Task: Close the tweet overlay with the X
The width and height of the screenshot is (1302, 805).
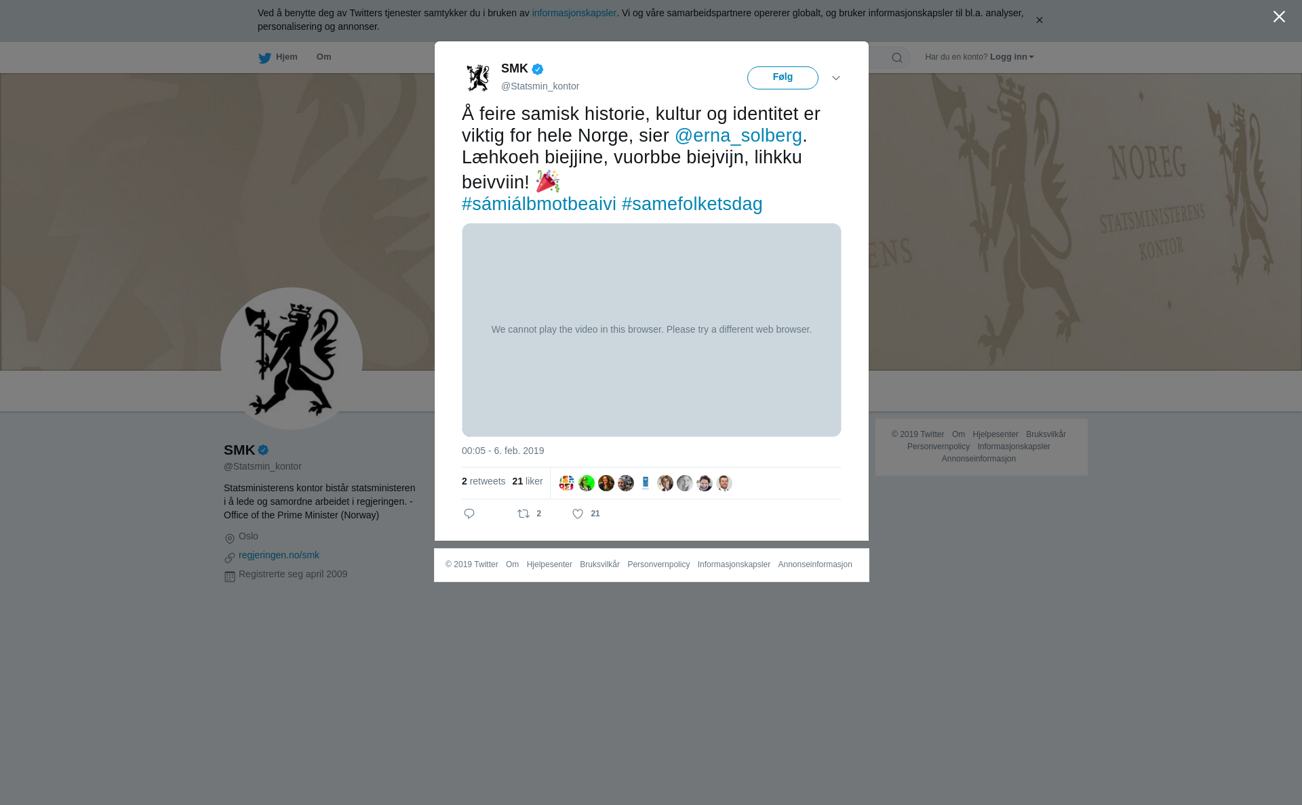Action: pyautogui.click(x=1279, y=17)
